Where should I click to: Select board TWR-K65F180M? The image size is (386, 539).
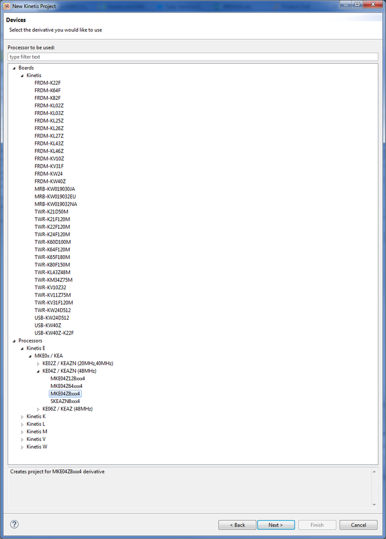tap(52, 257)
